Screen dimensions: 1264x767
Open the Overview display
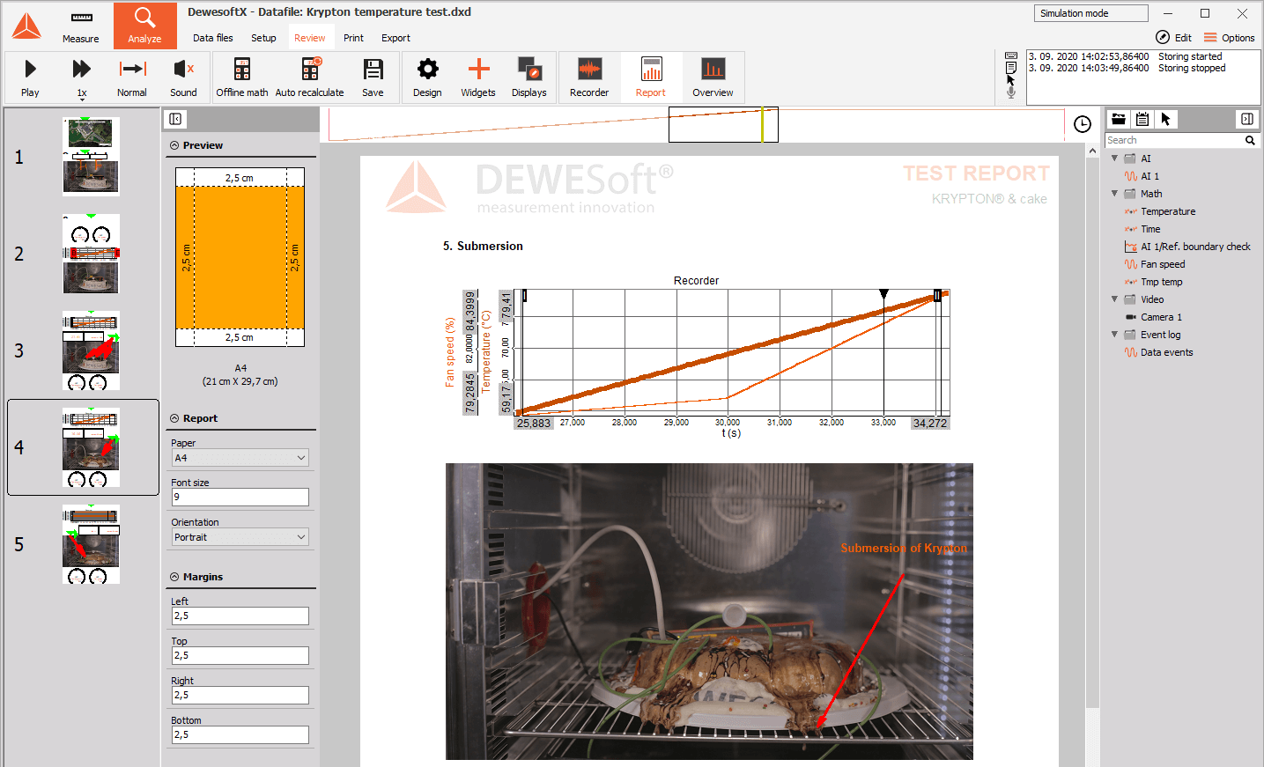point(713,77)
